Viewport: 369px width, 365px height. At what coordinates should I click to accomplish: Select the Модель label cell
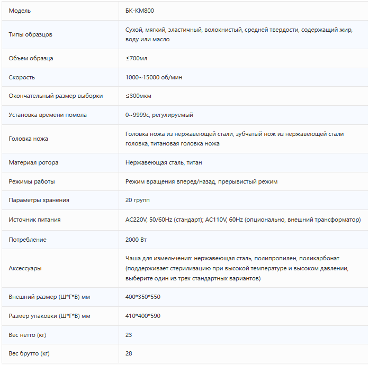20,11
